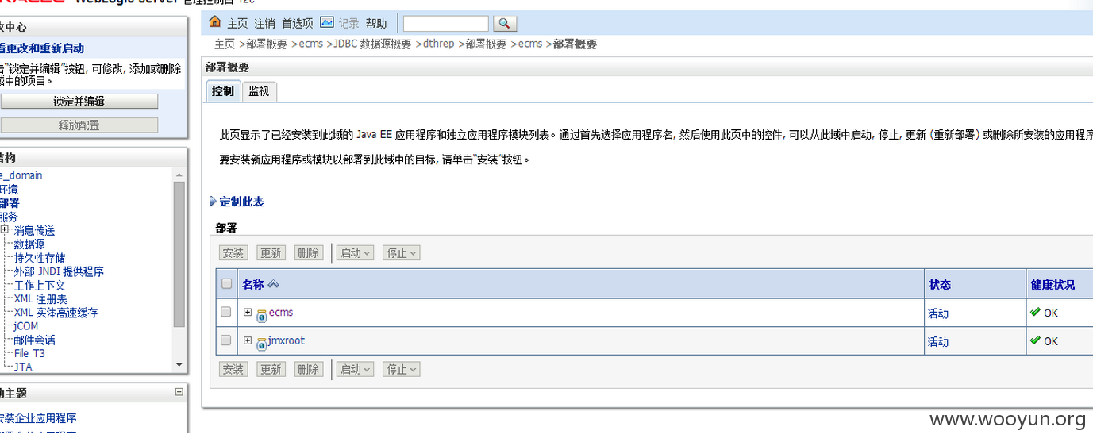Click the first ecms breadcrumb link

tap(310, 44)
